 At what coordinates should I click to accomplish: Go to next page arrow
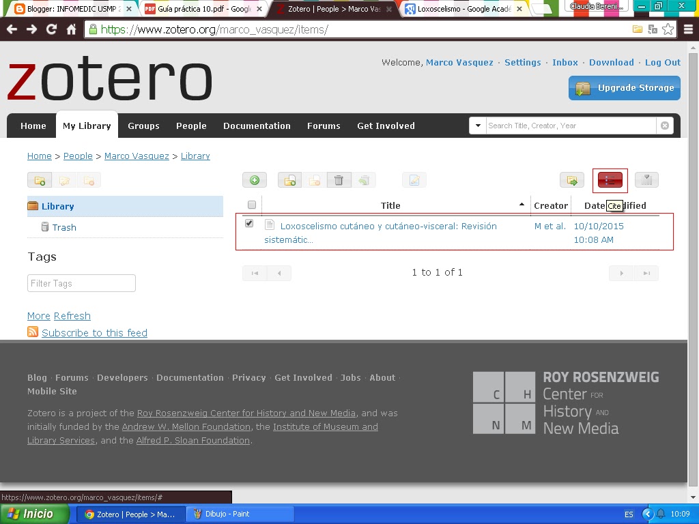[621, 273]
